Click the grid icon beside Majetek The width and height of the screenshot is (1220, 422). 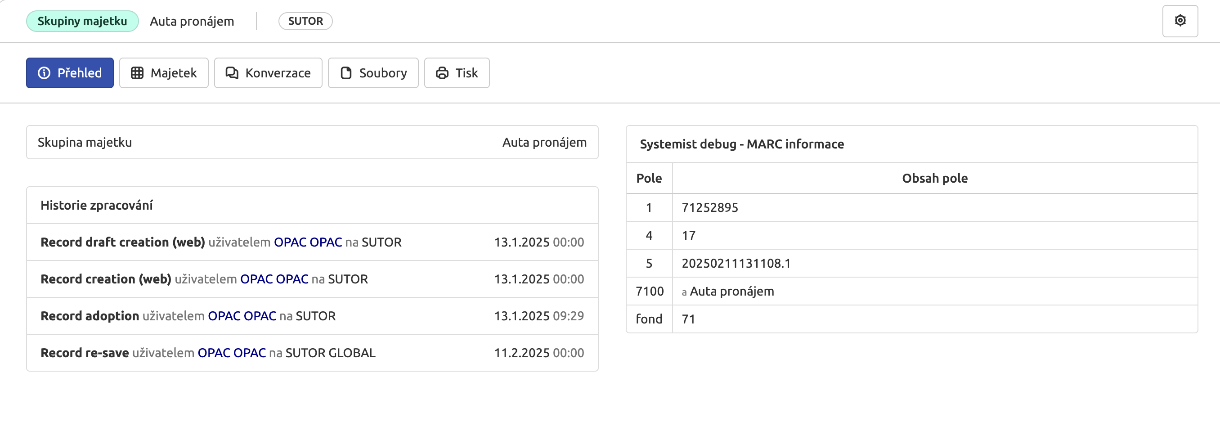(x=137, y=73)
